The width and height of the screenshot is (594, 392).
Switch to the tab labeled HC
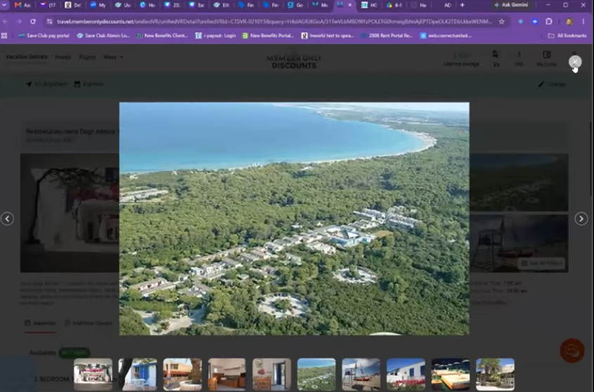coord(370,5)
